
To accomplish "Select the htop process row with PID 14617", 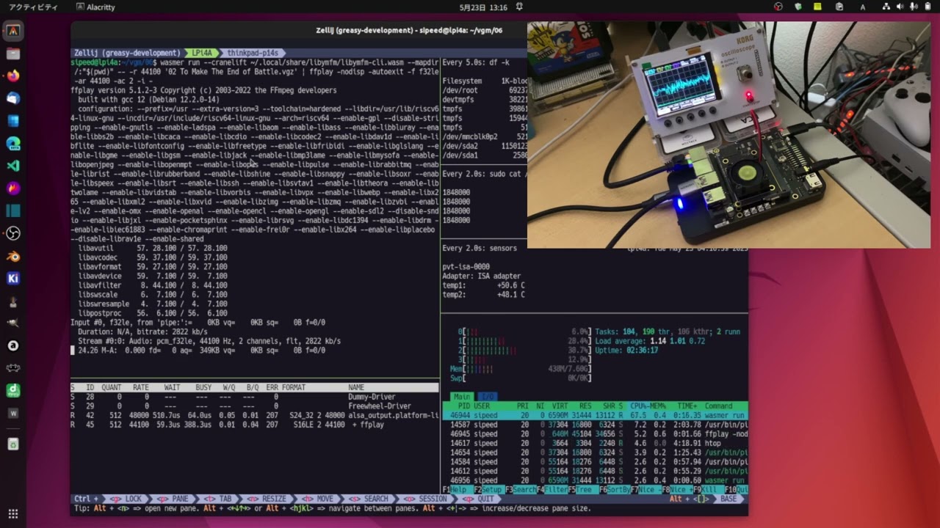I will tap(595, 443).
